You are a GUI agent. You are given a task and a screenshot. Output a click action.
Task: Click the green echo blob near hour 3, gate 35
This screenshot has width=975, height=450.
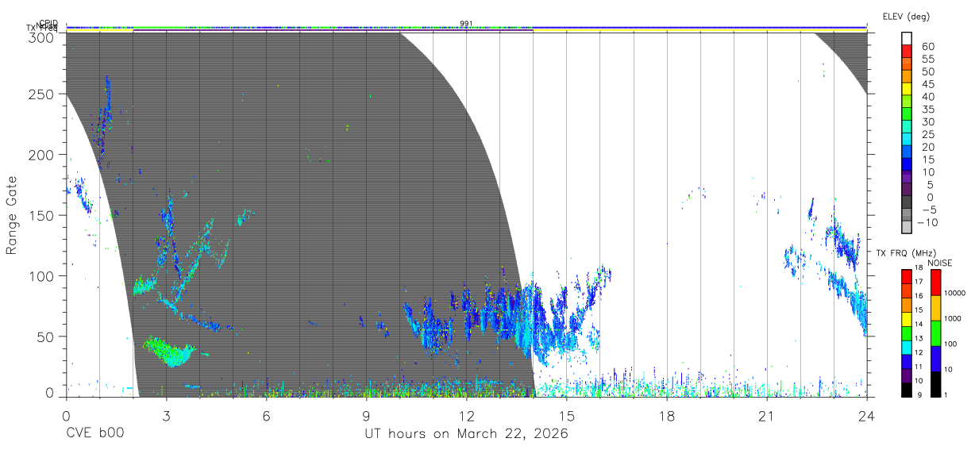point(169,351)
